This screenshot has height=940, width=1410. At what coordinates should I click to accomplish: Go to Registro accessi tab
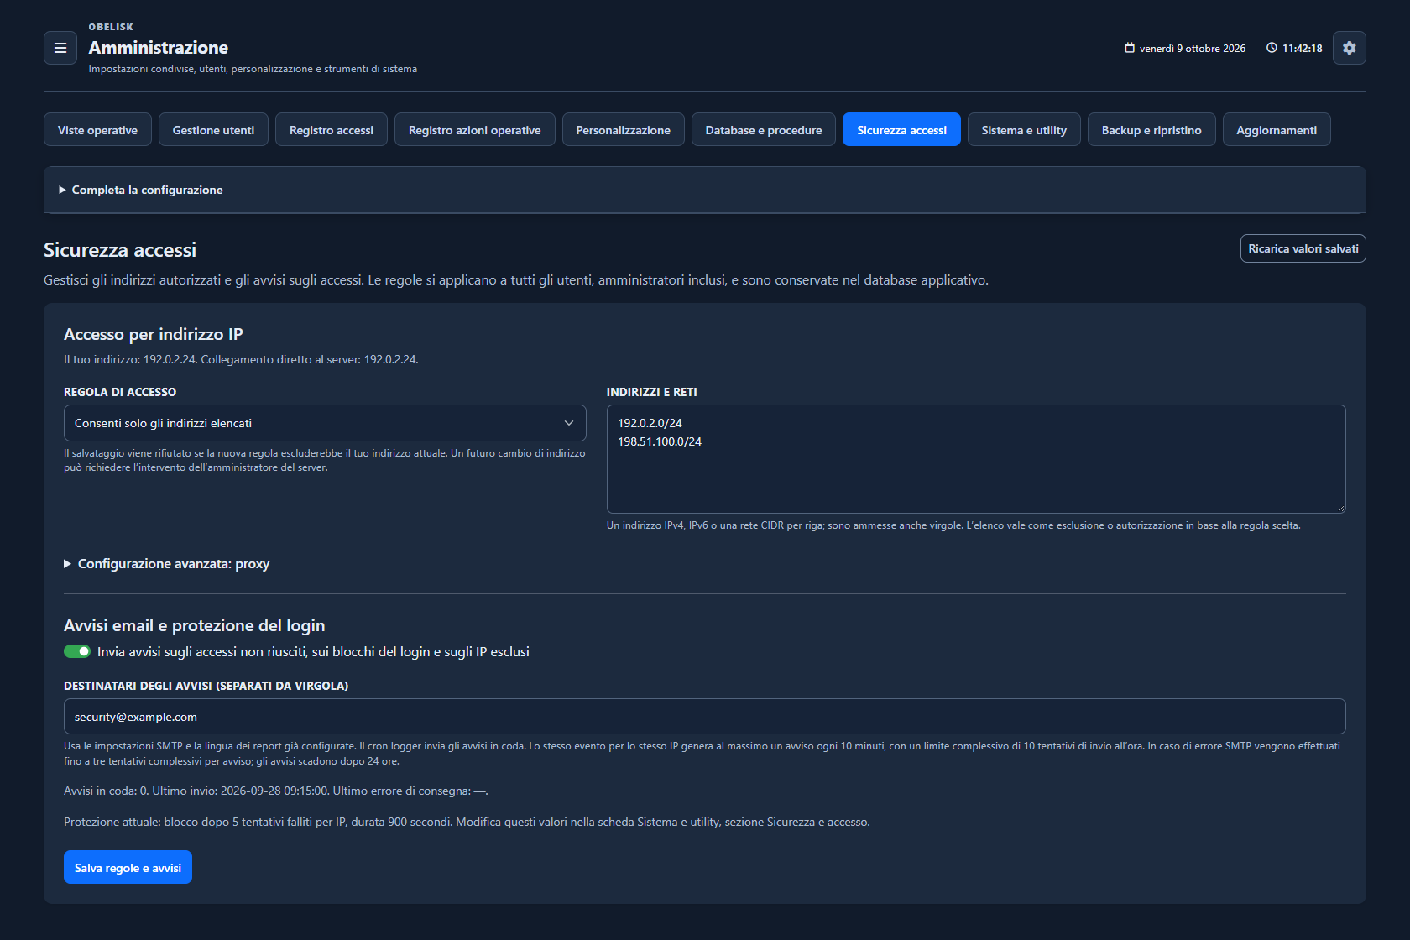(x=332, y=129)
